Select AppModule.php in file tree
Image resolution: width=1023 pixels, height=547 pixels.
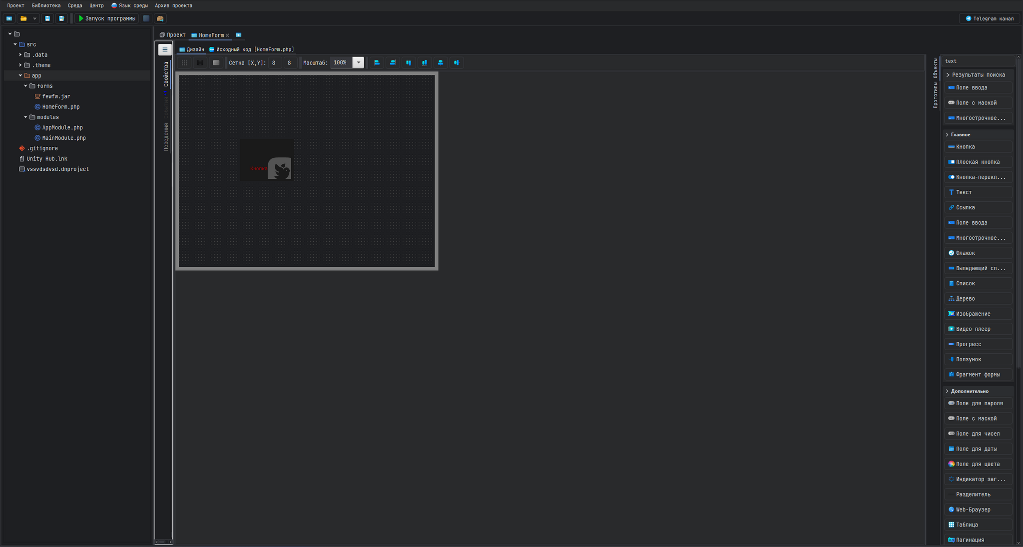click(58, 127)
